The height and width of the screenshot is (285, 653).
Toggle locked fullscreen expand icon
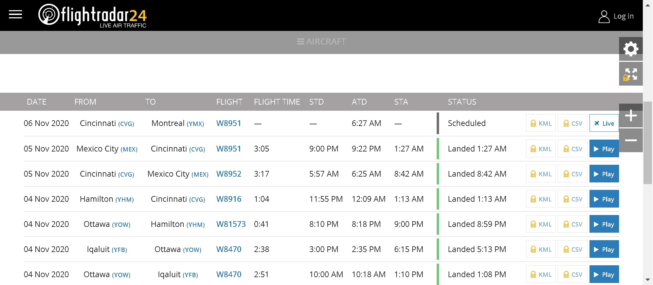pyautogui.click(x=631, y=74)
